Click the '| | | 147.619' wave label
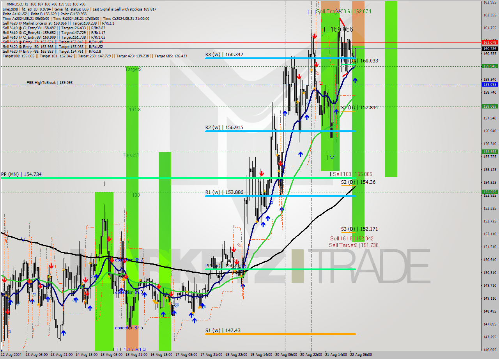The image size is (499, 359). pos(129,350)
